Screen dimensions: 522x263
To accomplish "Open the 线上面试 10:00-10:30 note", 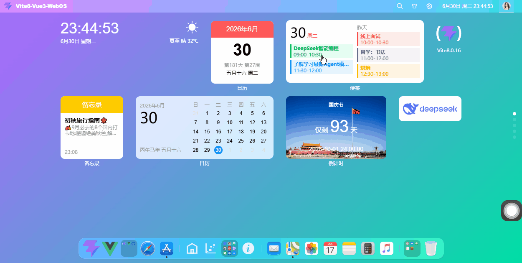I will click(x=388, y=39).
